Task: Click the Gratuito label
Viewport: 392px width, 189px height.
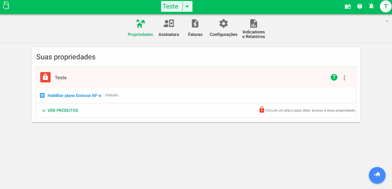Action: pos(112,95)
